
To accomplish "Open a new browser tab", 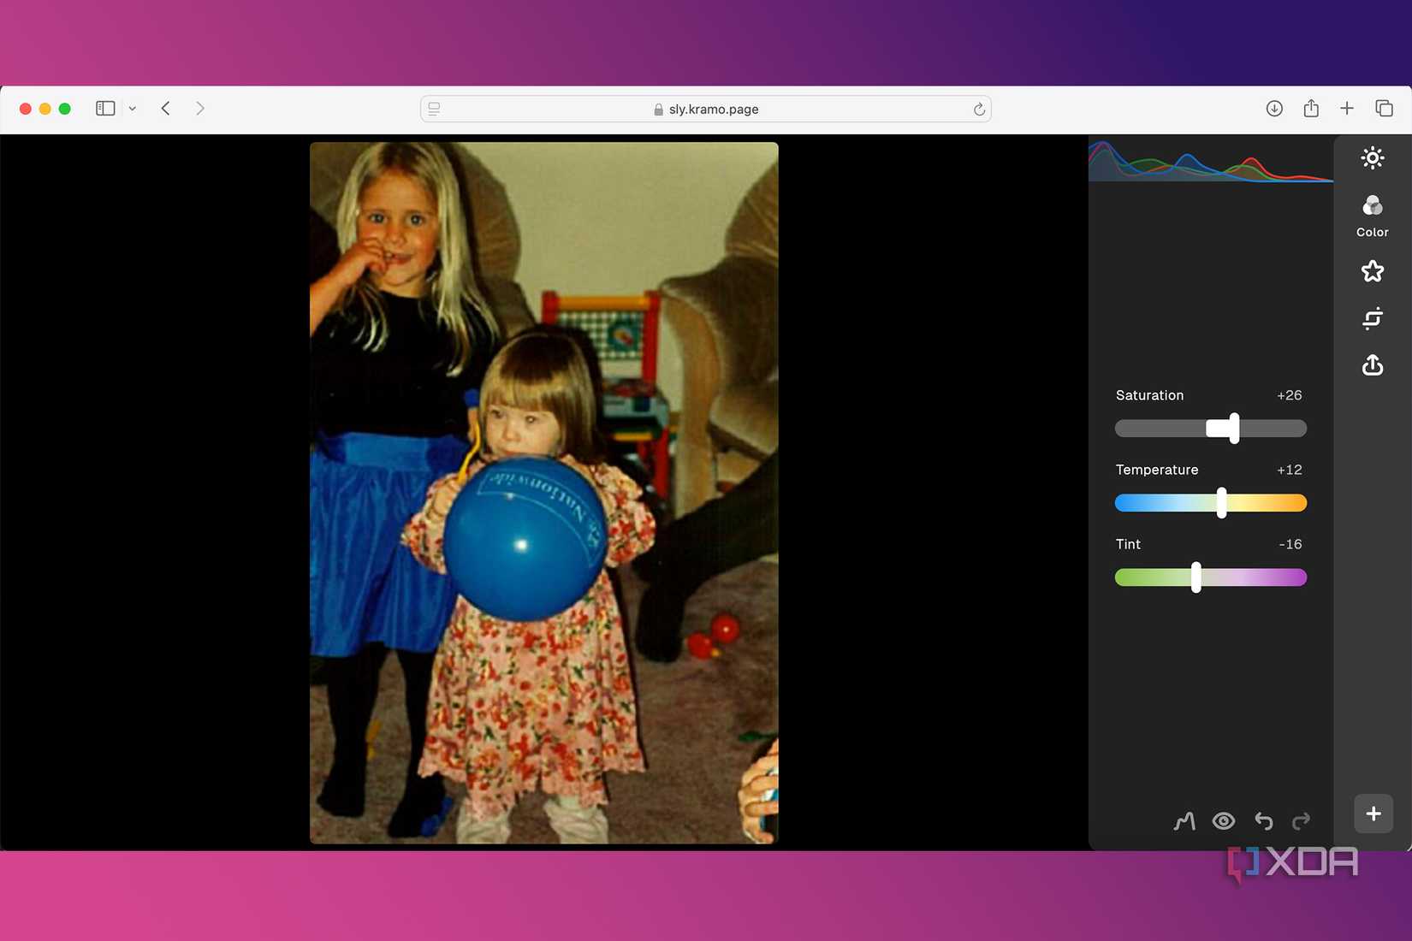I will [1347, 108].
